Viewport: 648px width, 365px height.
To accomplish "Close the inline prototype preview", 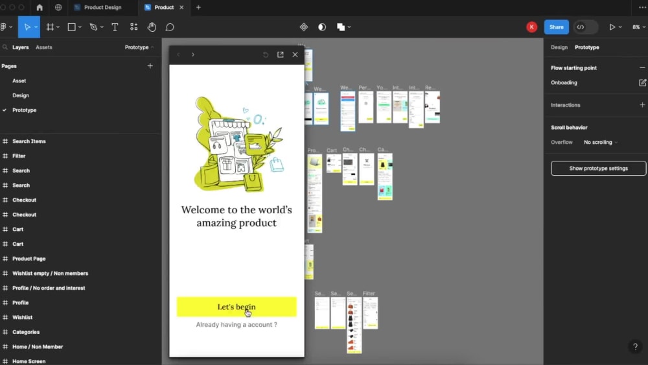I will (x=295, y=54).
